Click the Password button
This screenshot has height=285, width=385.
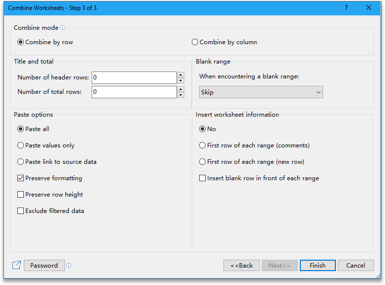point(44,265)
